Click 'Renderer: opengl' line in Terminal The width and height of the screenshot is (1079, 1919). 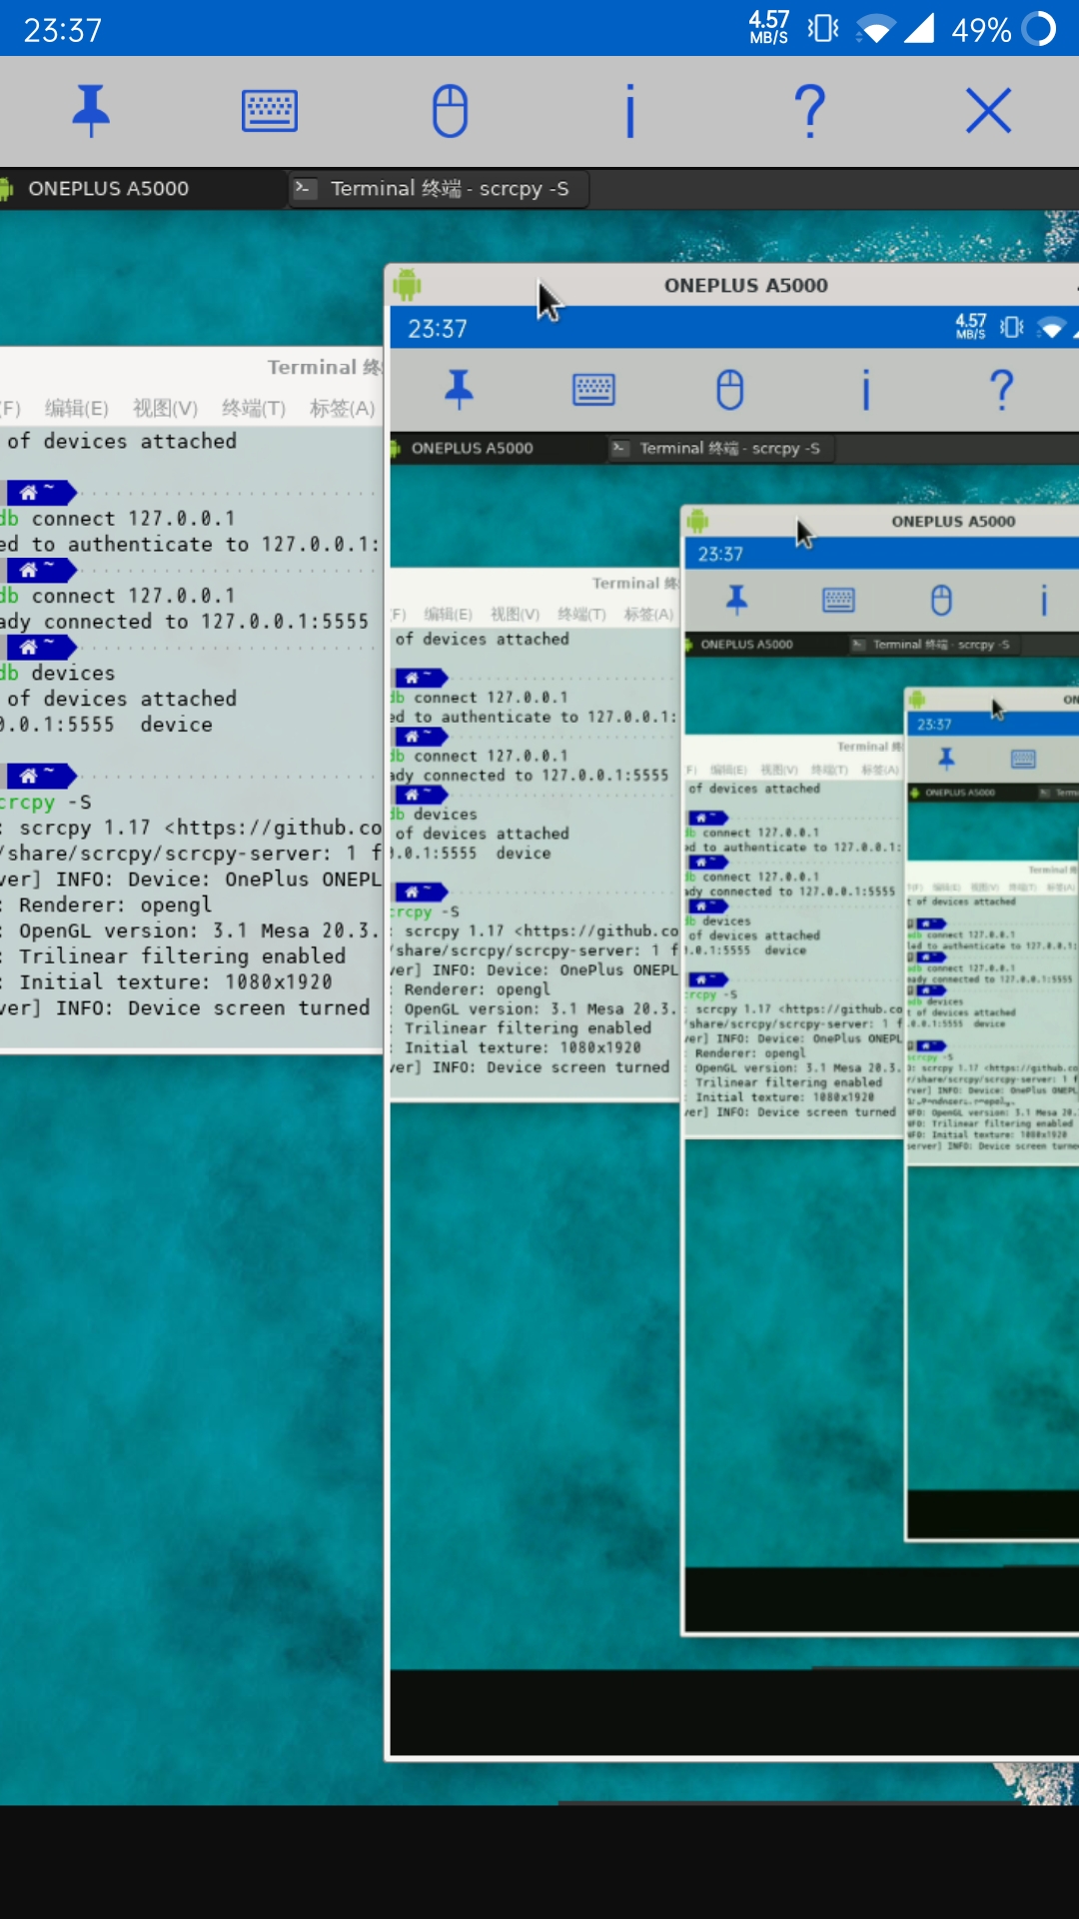tap(107, 905)
